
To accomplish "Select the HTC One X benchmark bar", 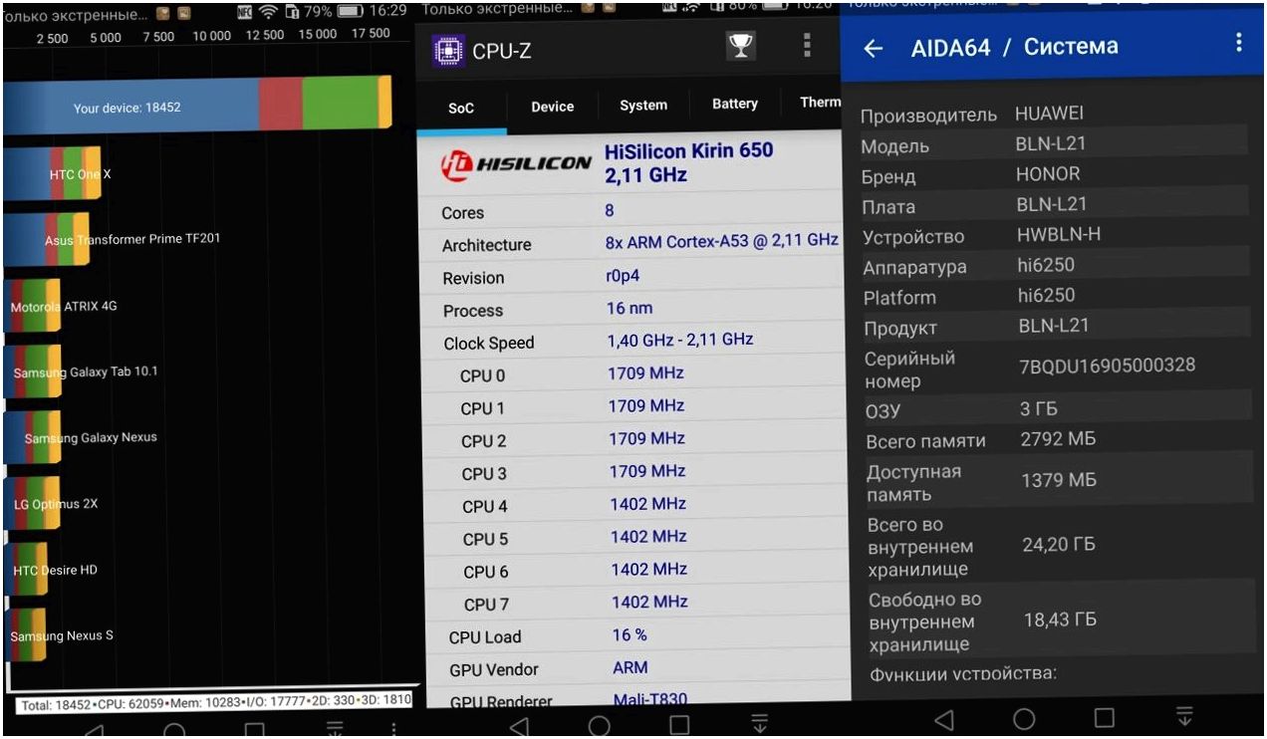I will coord(53,174).
